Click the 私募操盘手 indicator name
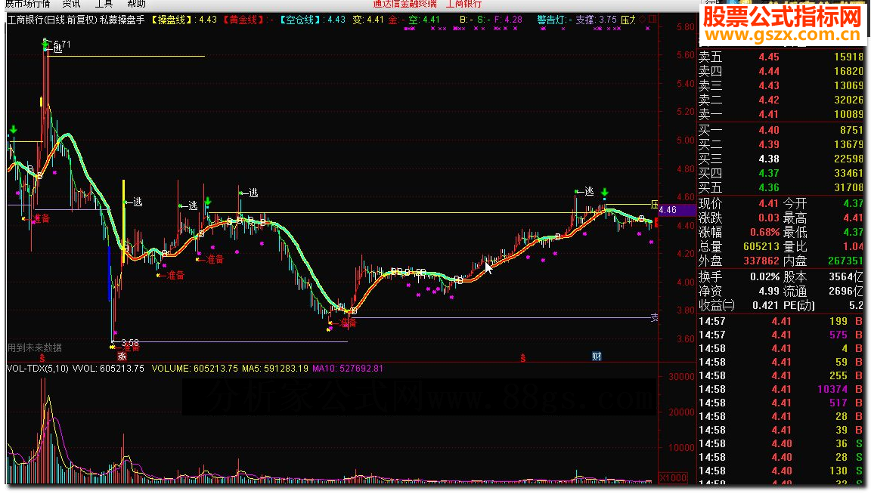Image resolution: width=871 pixels, height=494 pixels. pos(122,20)
